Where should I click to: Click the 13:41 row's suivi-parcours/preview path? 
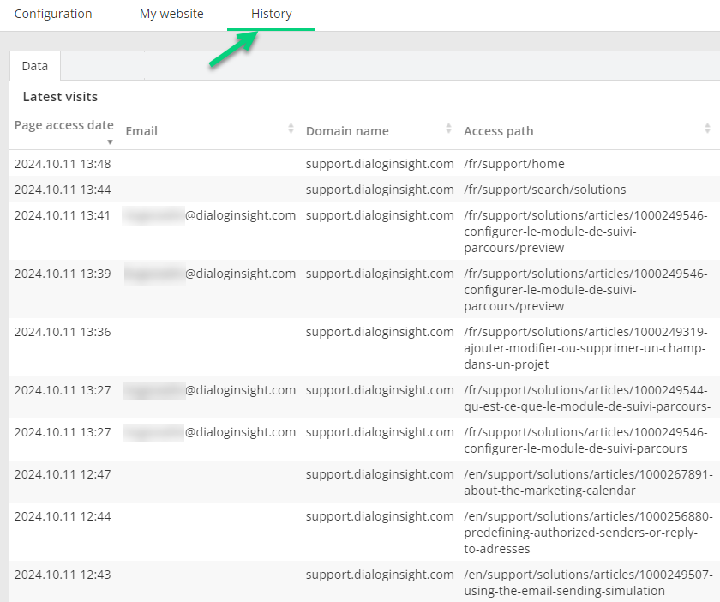coord(585,232)
